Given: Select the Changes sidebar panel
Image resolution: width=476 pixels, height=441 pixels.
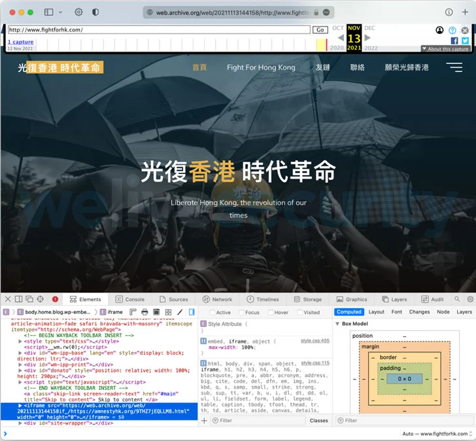Looking at the screenshot, I should pos(419,312).
